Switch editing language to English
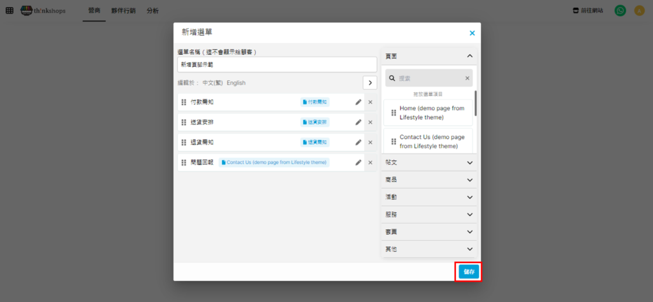653x302 pixels. click(236, 83)
